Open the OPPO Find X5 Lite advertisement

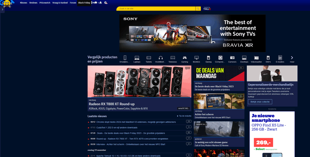(272, 134)
